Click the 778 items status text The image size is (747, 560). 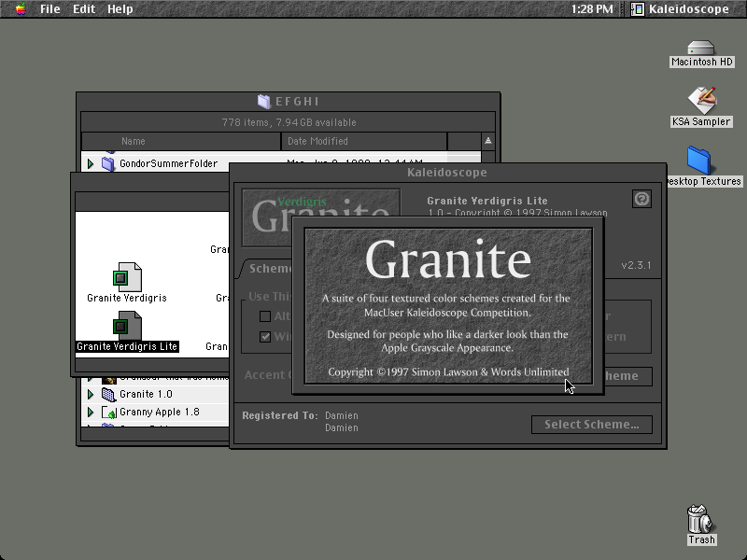point(289,122)
